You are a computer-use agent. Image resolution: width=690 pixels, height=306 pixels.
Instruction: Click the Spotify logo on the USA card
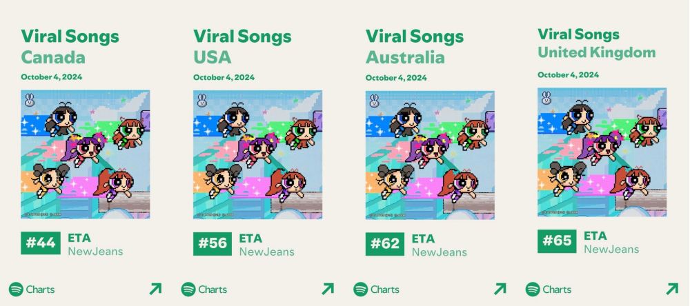[188, 289]
